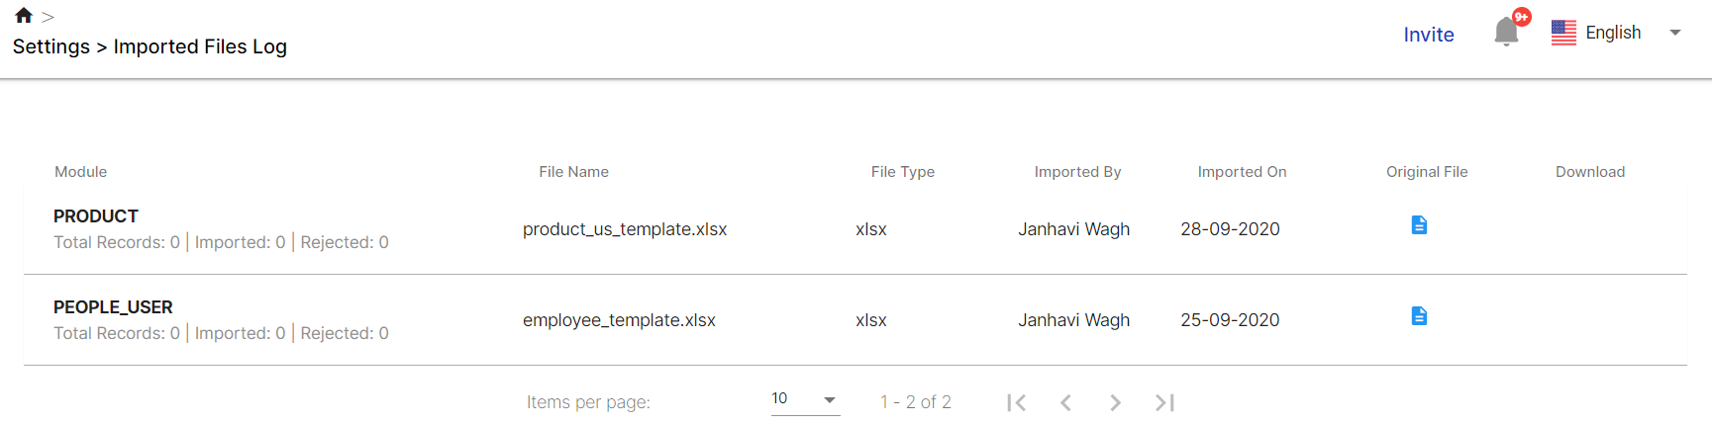Go to previous page arrow
Screen dimensions: 1712x425
point(1065,402)
